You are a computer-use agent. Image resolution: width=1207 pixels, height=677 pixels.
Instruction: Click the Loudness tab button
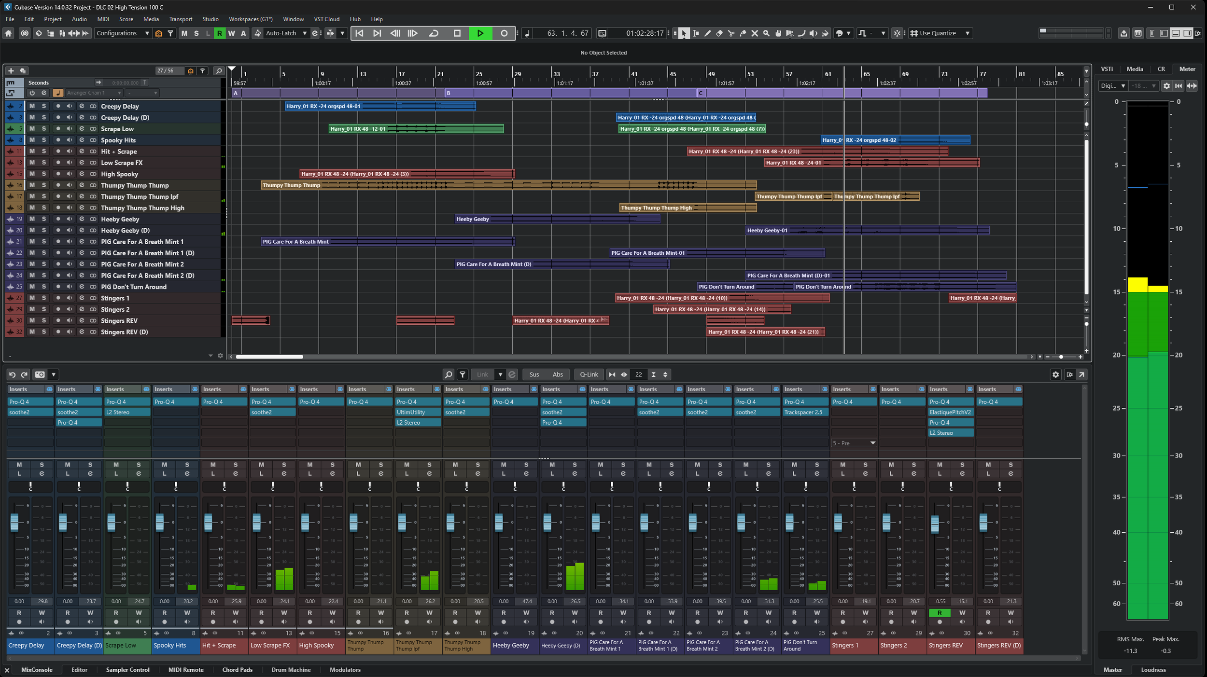coord(1153,670)
